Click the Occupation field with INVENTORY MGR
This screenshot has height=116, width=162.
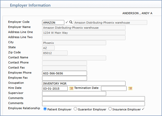tap(84, 84)
